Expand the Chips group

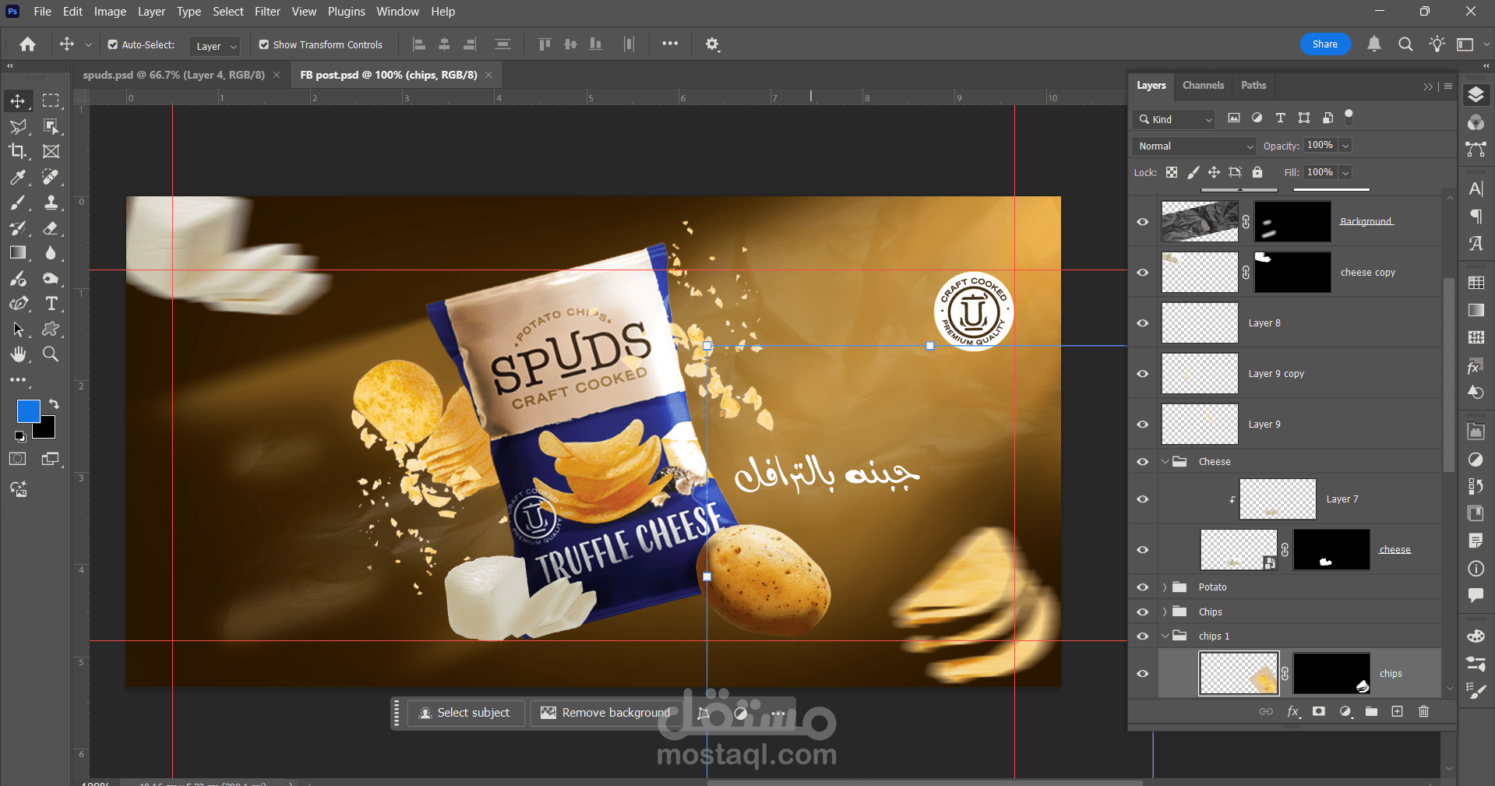pyautogui.click(x=1165, y=612)
